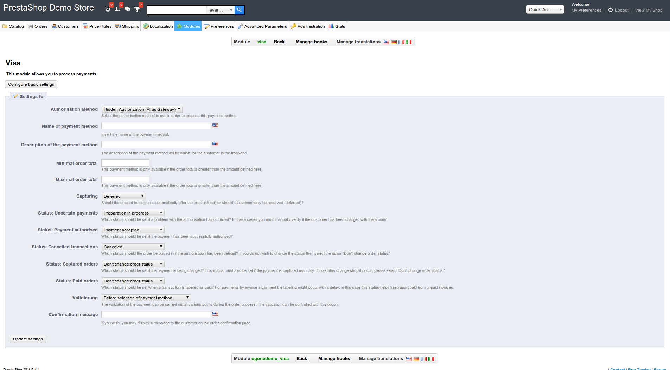Open the Validierung dropdown
The width and height of the screenshot is (670, 370).
[146, 298]
